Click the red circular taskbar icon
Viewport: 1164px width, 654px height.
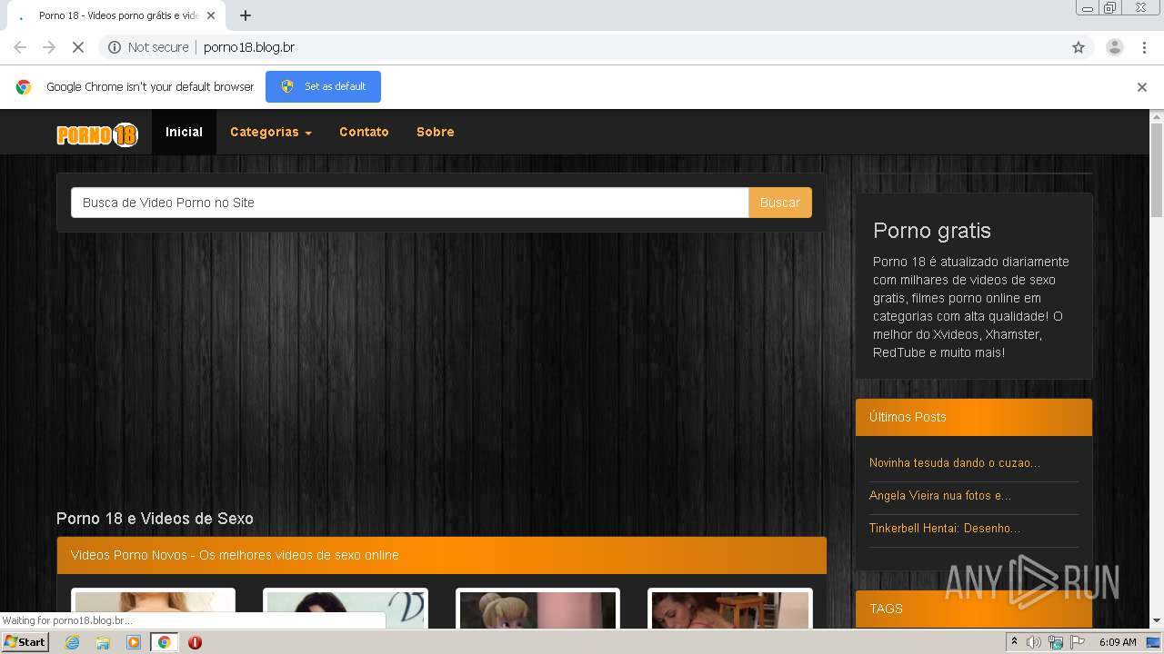tap(195, 642)
